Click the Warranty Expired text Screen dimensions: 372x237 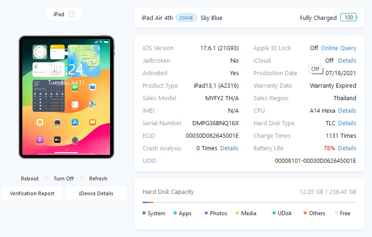point(333,86)
